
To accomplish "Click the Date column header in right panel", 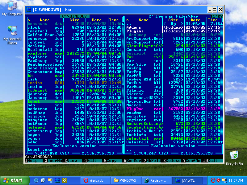I will coord(195,20).
